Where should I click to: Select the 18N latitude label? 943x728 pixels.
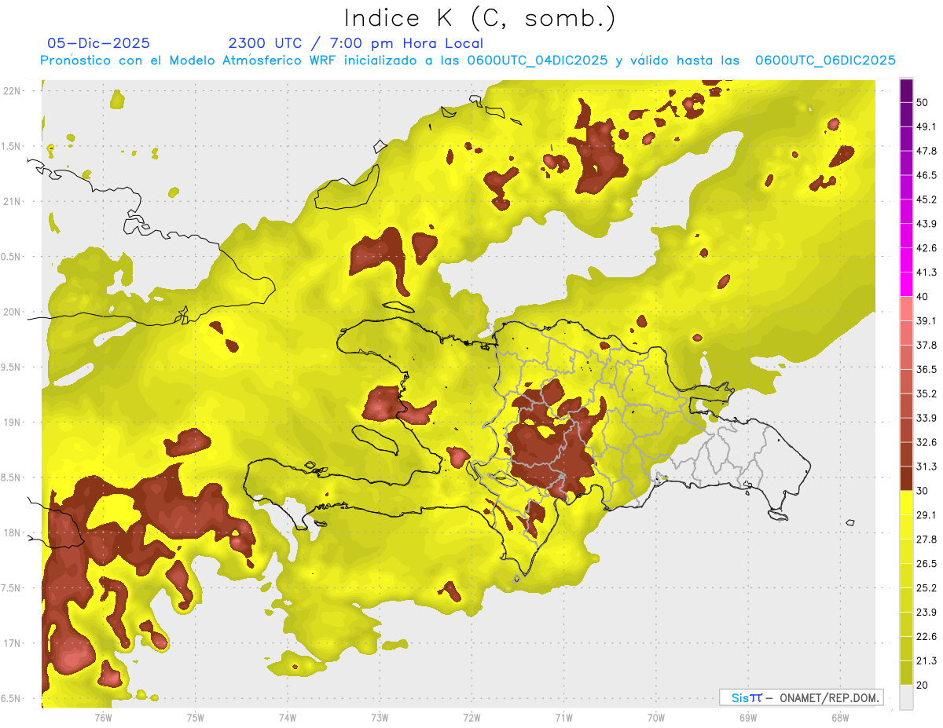pos(13,532)
